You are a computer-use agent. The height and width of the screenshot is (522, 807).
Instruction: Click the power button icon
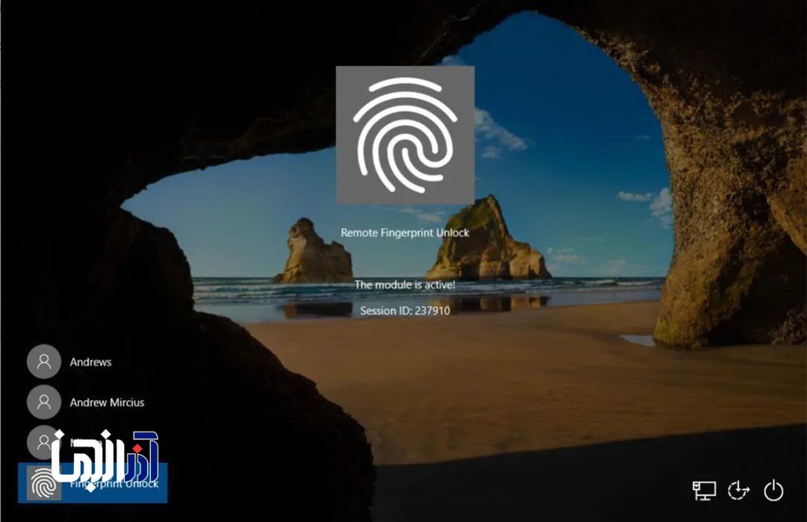coord(773,490)
